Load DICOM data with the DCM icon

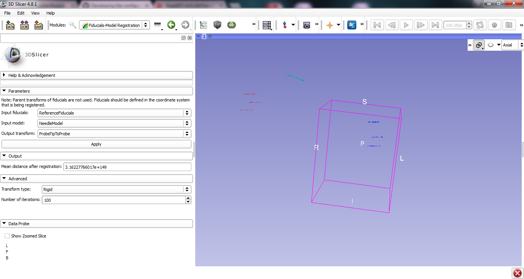(x=24, y=25)
